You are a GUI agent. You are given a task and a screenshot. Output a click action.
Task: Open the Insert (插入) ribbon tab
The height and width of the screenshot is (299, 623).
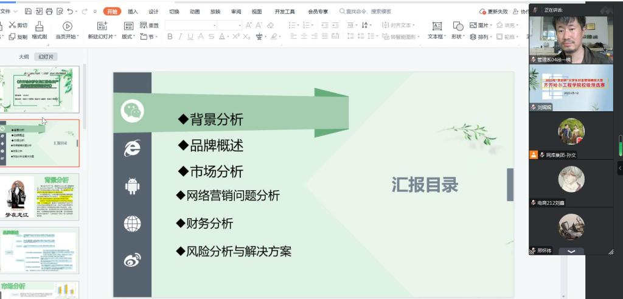[x=133, y=12]
